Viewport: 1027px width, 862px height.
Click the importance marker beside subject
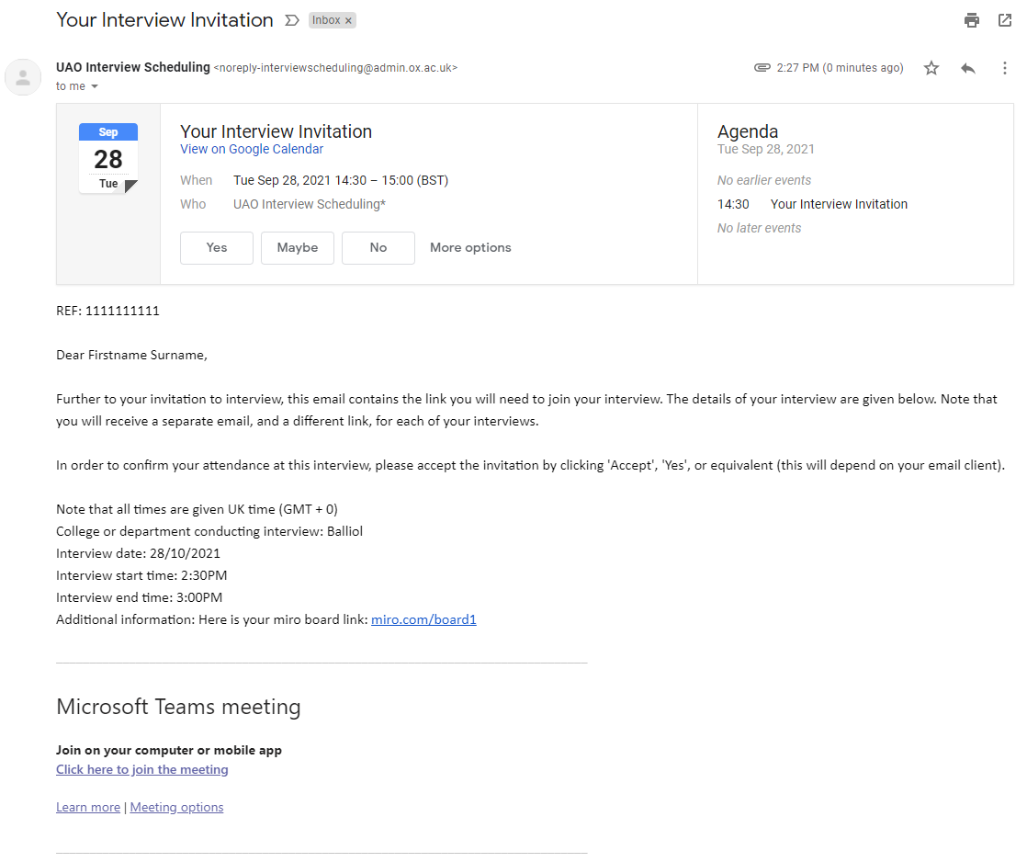[292, 20]
